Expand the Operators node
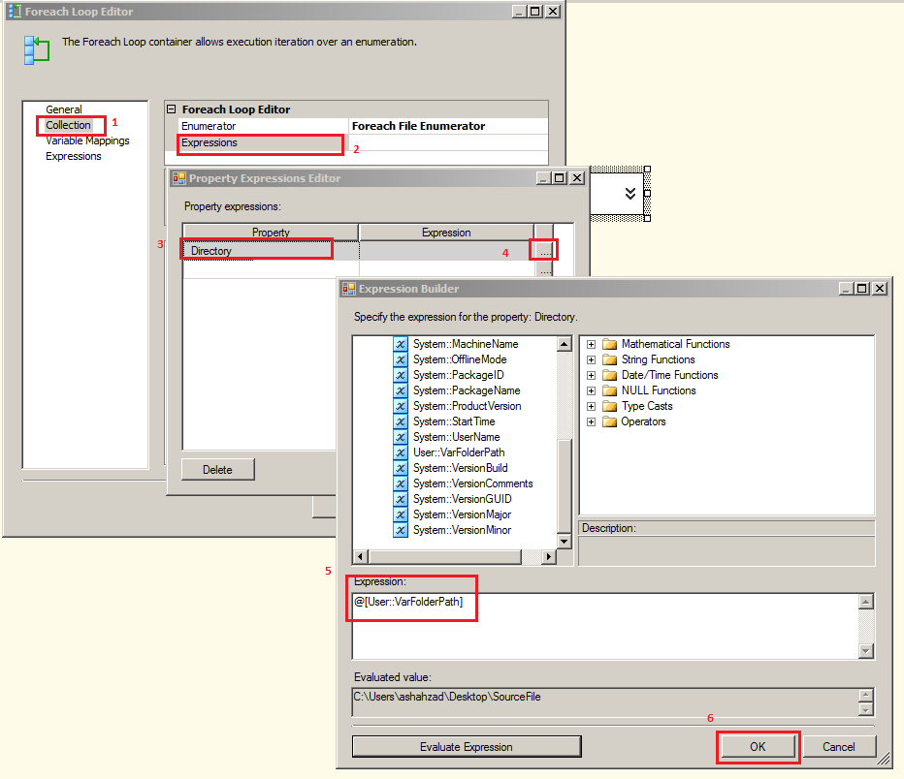Screen dimensions: 904x779 coord(592,421)
